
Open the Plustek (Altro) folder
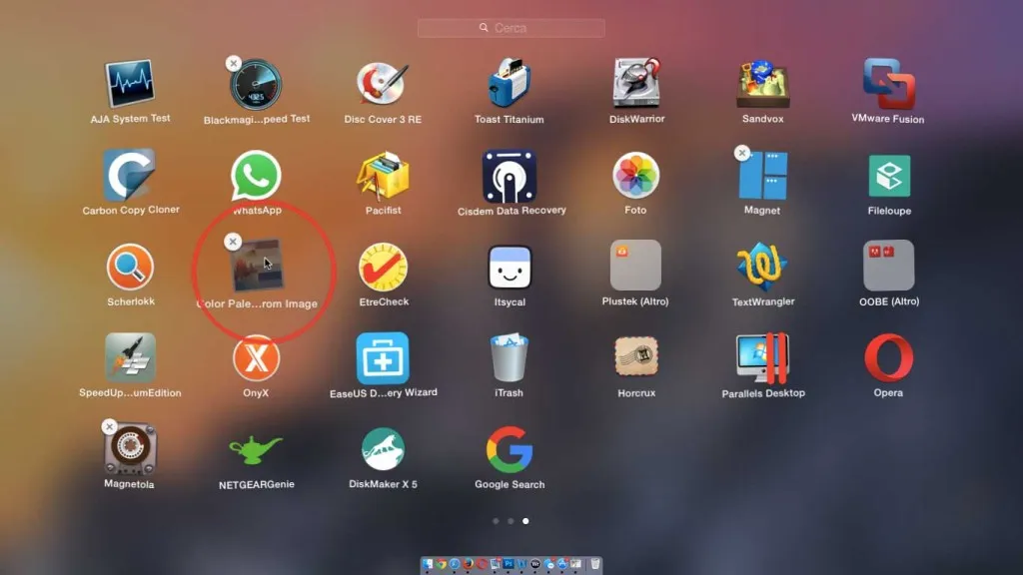pos(635,269)
